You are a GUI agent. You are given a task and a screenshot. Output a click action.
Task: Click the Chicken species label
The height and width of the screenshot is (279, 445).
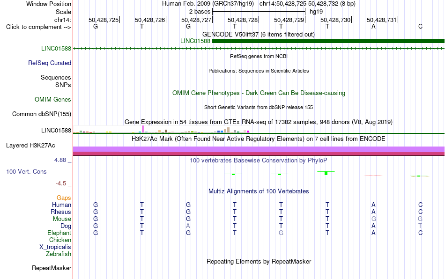pos(60,240)
